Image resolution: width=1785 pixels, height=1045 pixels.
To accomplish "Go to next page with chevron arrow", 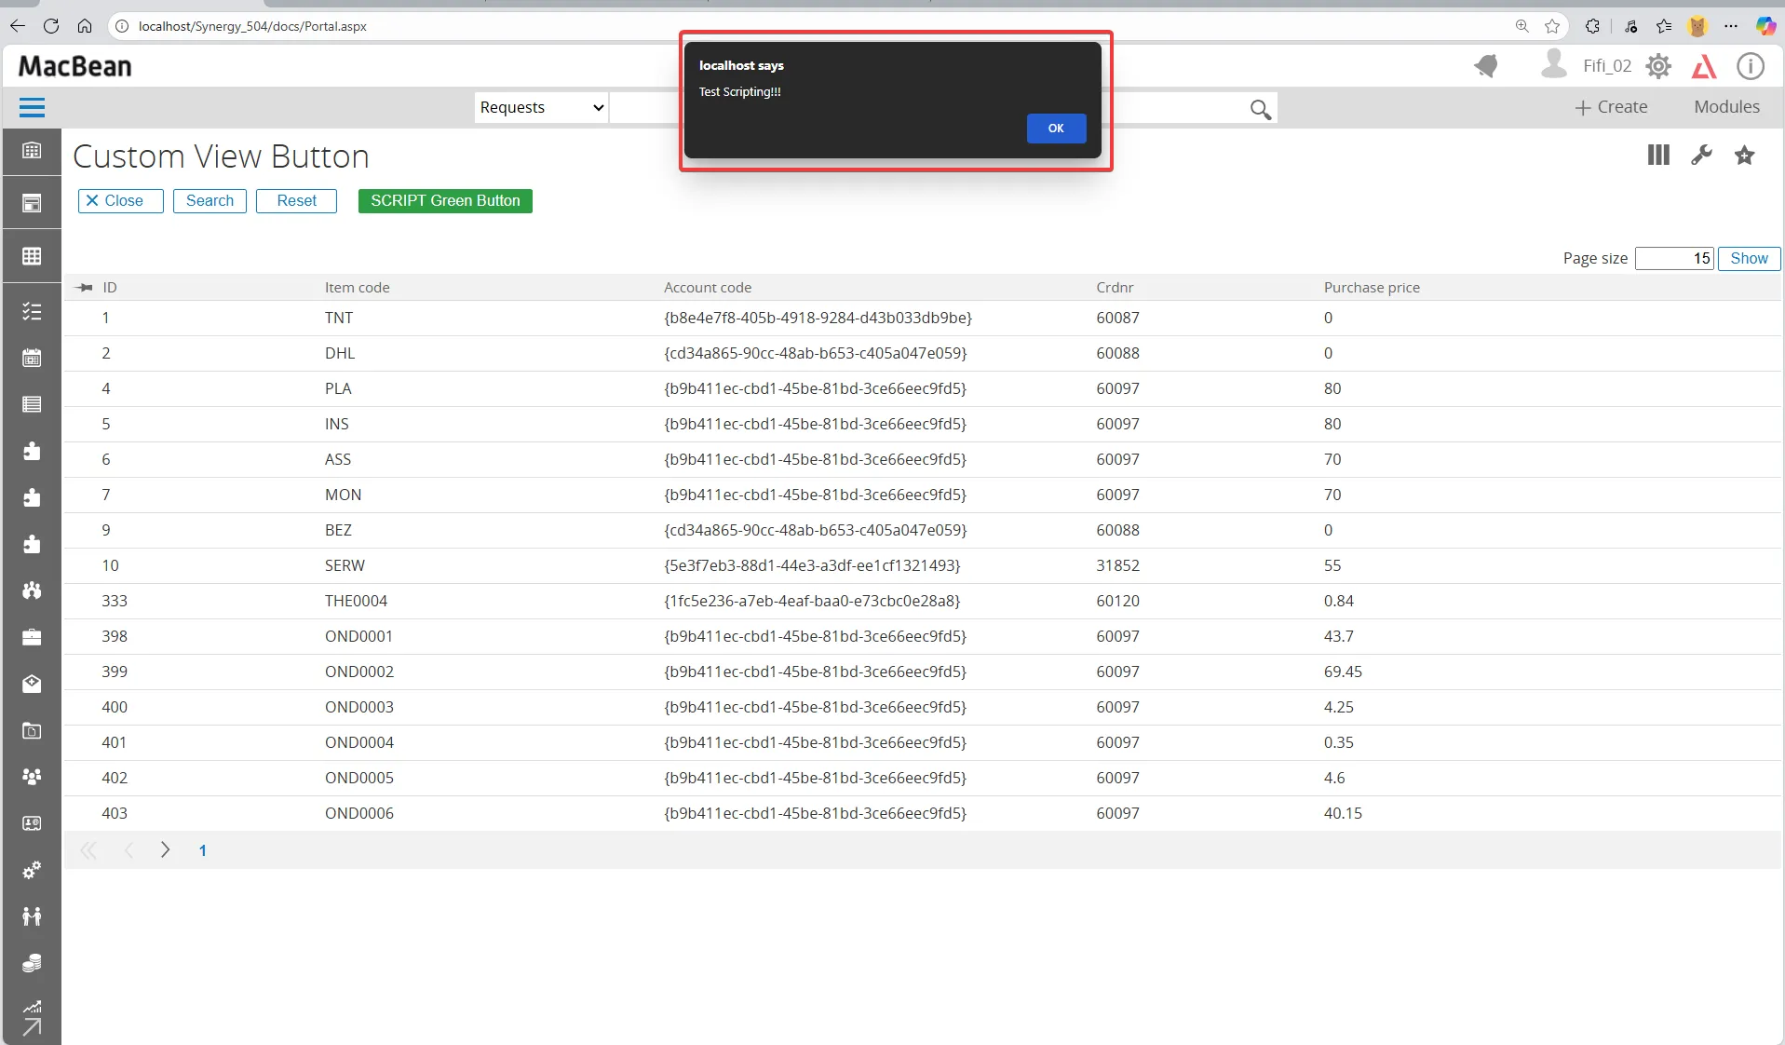I will 165,850.
